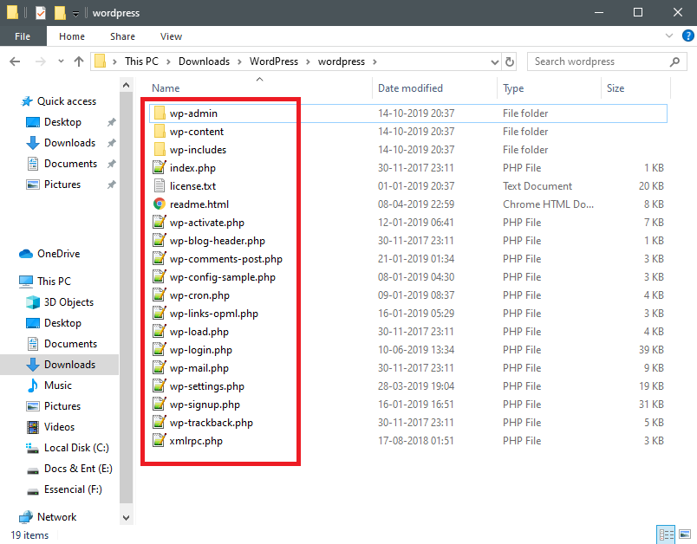The height and width of the screenshot is (544, 697).
Task: Select the readme.html Chrome icon
Action: (x=160, y=204)
